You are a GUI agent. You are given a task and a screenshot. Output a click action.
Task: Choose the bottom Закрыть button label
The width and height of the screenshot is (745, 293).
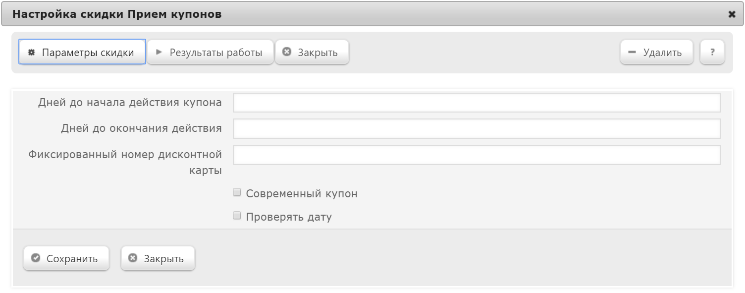click(164, 259)
